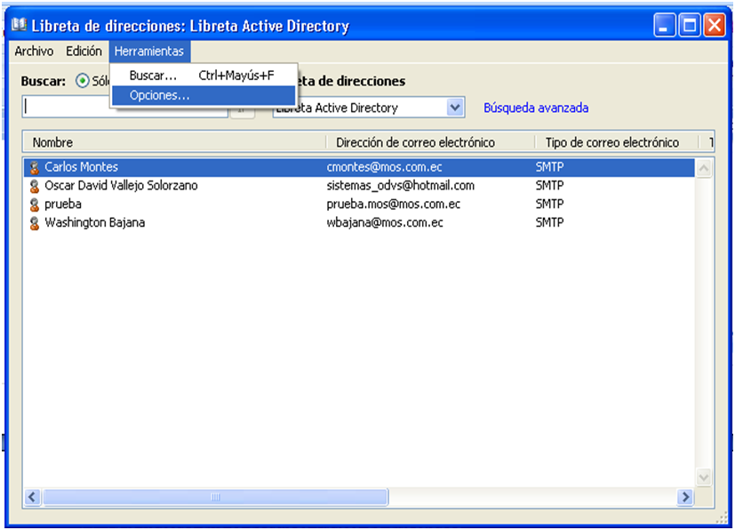
Task: Click the horizontal scrollbar thumb
Action: [216, 497]
